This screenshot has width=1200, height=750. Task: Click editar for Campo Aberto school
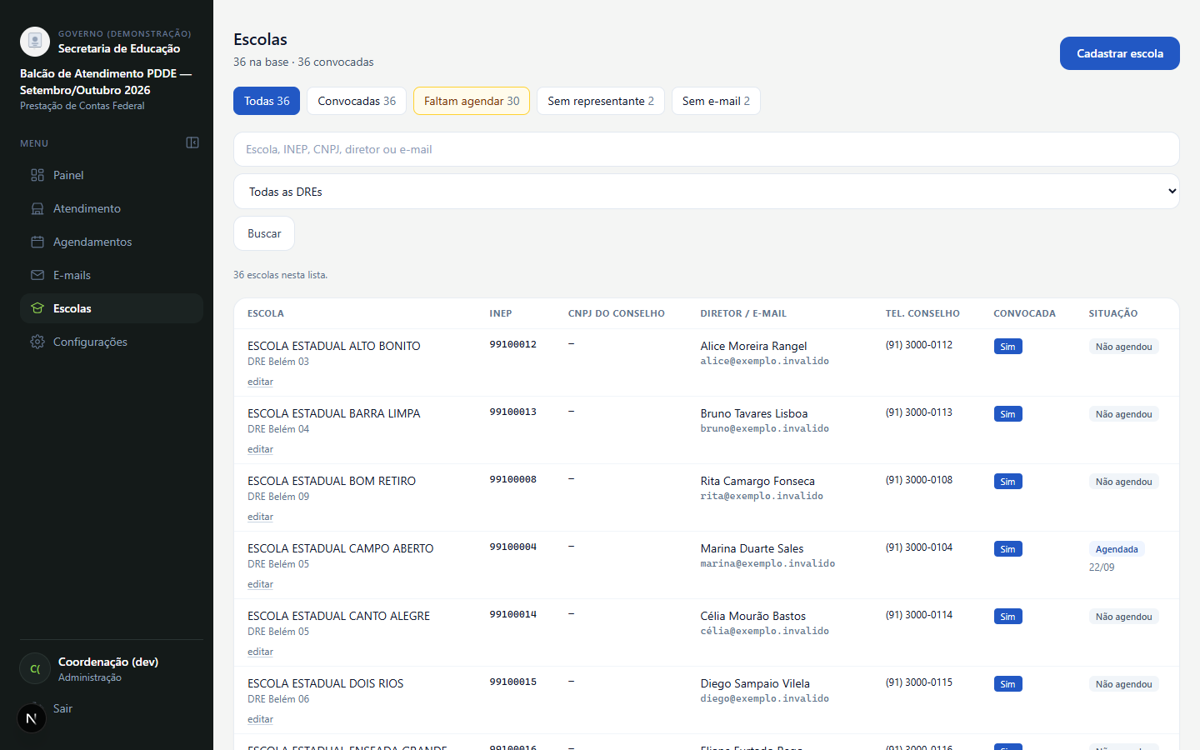pos(260,584)
